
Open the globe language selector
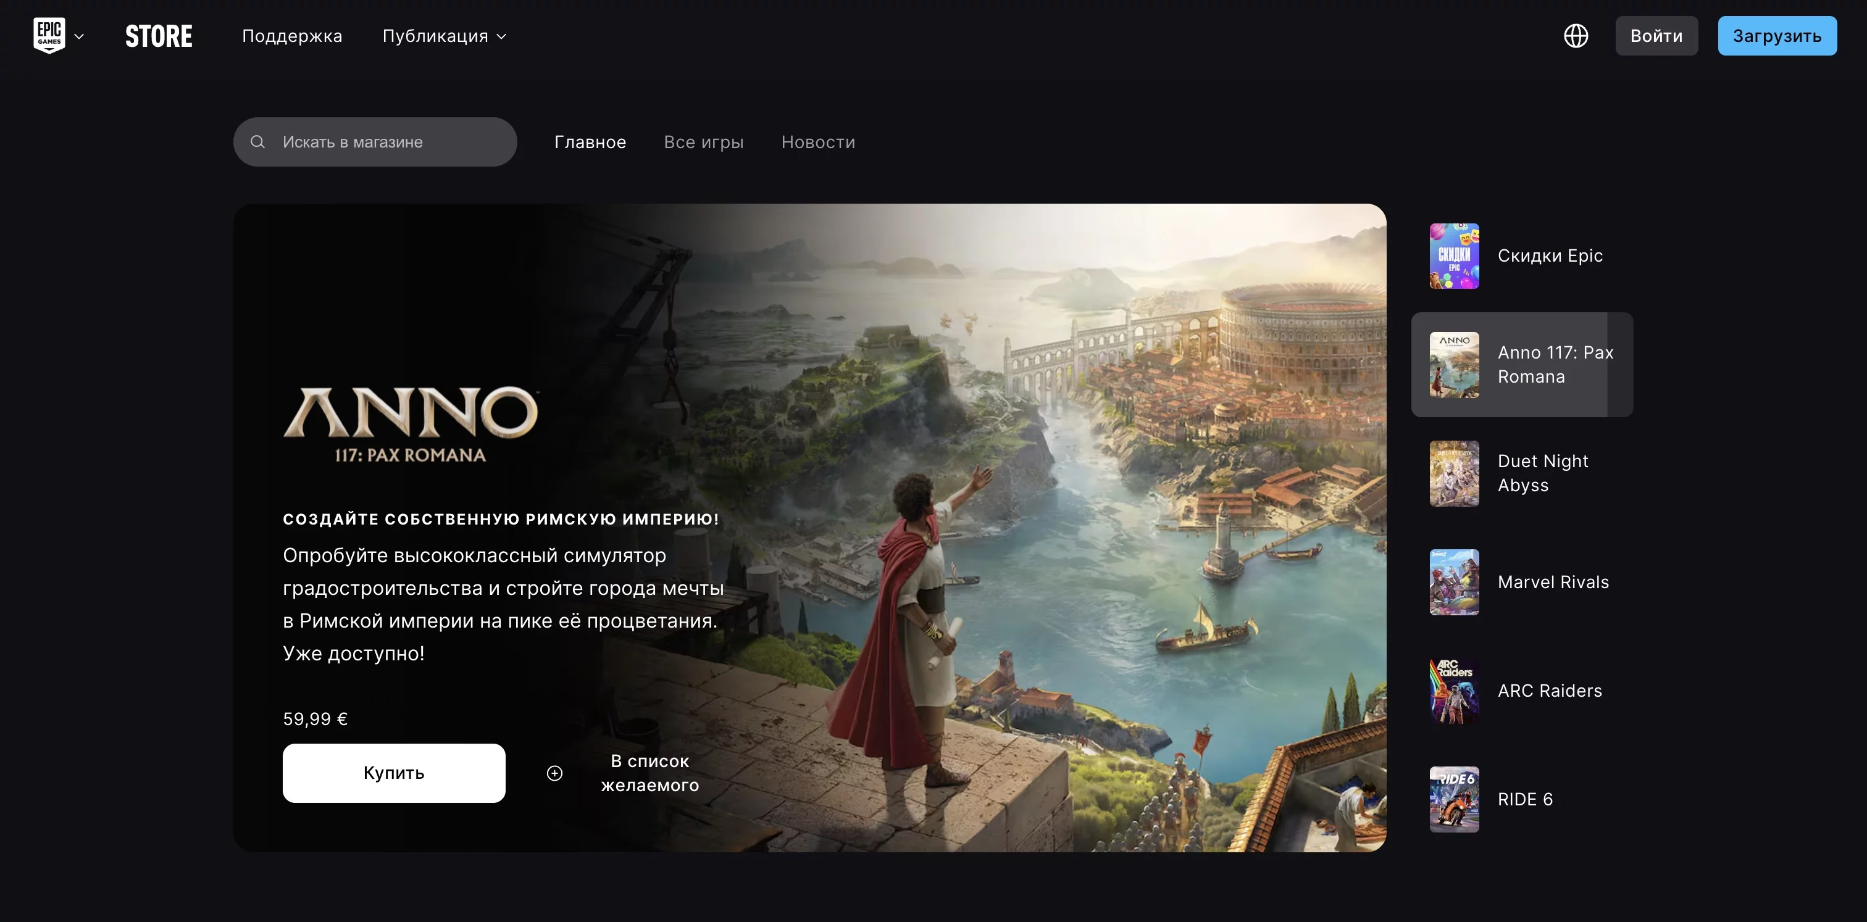coord(1576,36)
